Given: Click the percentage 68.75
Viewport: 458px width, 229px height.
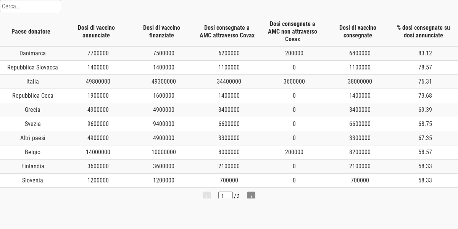Looking at the screenshot, I should (x=425, y=124).
